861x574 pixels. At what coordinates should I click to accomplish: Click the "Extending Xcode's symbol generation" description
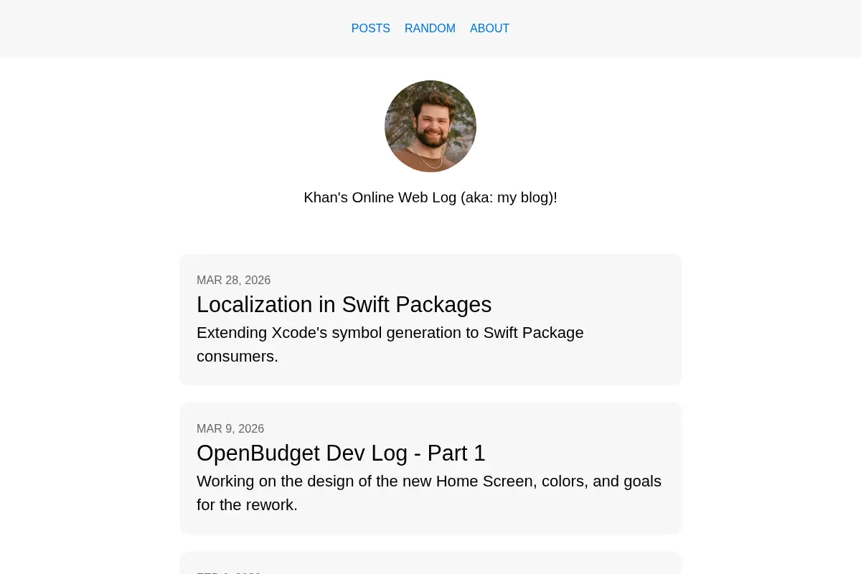[x=390, y=344]
